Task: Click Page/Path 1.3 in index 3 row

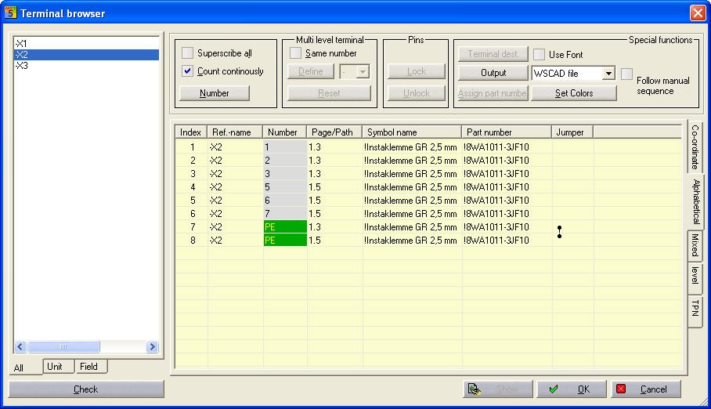Action: [x=334, y=174]
